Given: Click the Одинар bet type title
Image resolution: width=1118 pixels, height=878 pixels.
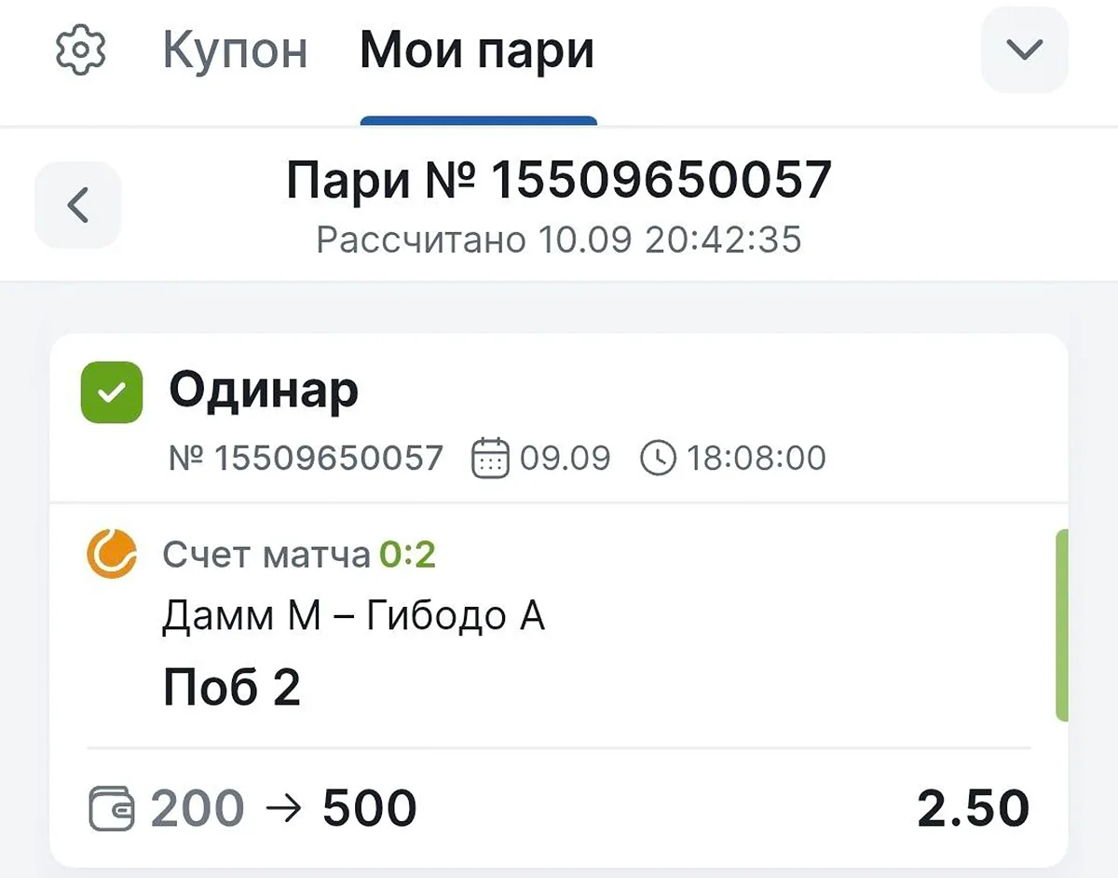Looking at the screenshot, I should (263, 391).
